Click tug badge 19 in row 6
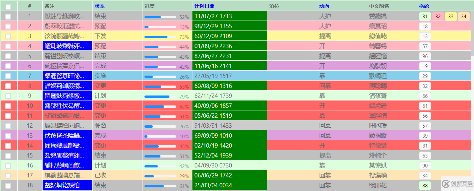 tap(425, 66)
